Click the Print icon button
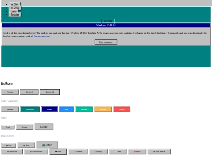212x159 pixels. click(58, 152)
